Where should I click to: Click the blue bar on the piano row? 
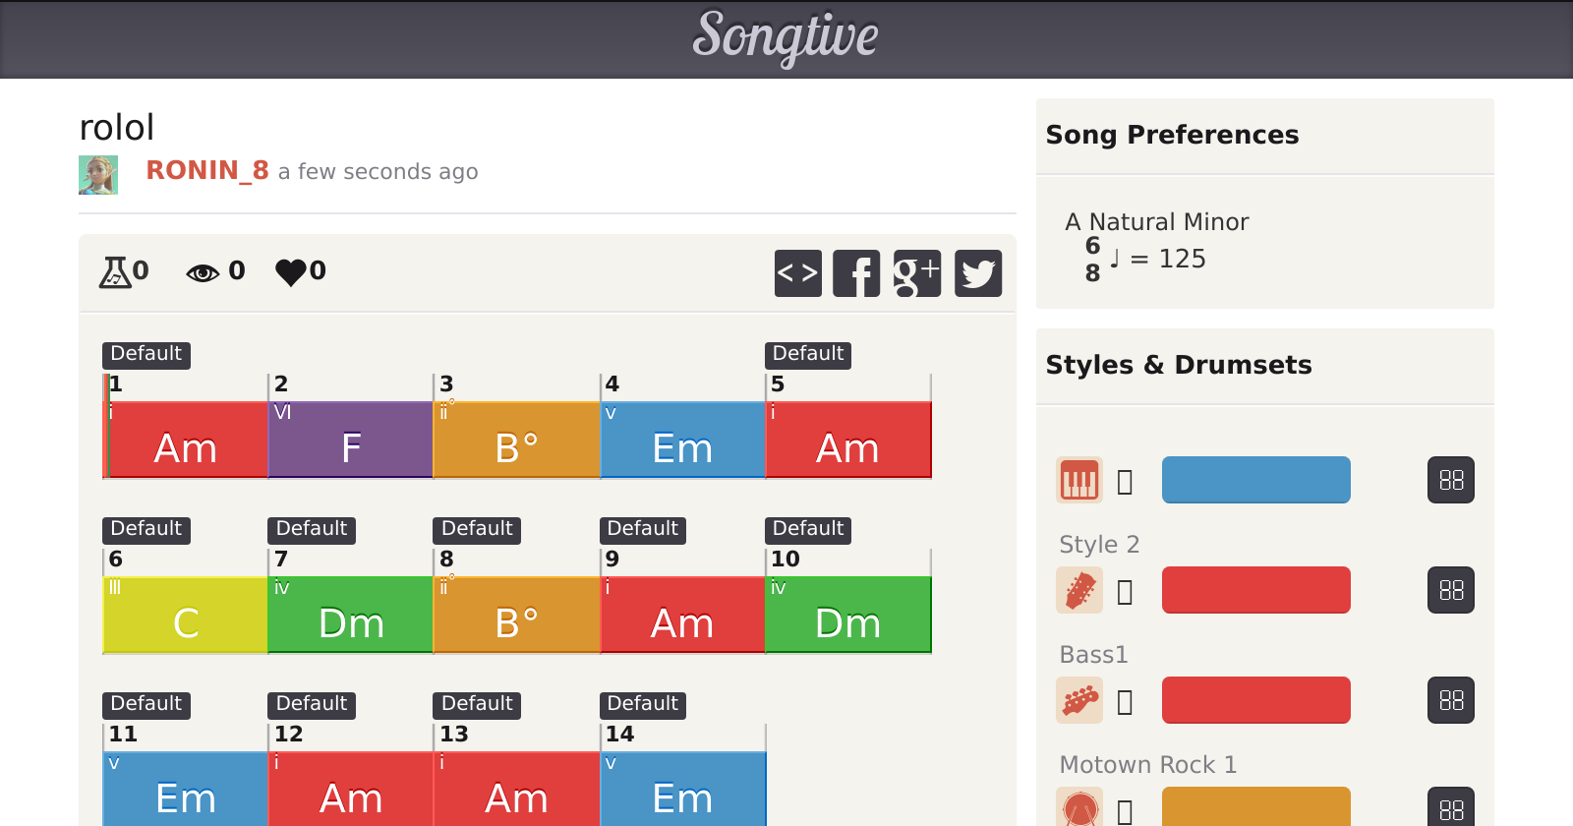1255,480
